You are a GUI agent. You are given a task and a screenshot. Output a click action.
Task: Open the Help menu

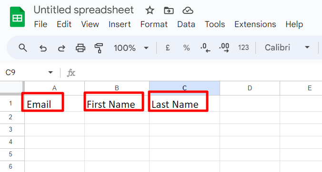pyautogui.click(x=294, y=24)
